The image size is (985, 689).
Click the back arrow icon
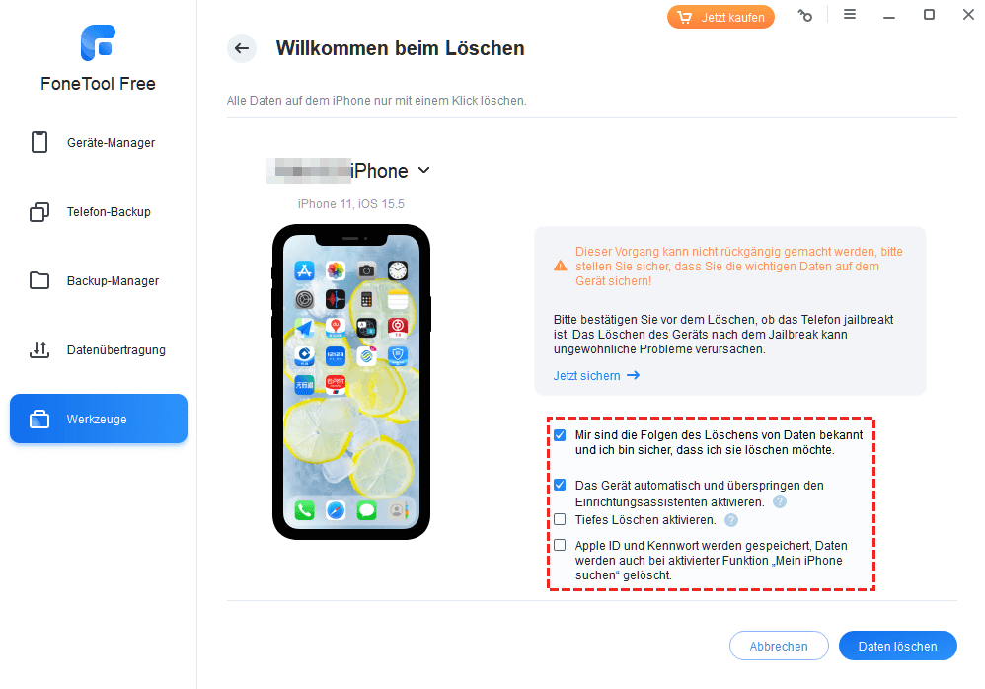(x=242, y=48)
